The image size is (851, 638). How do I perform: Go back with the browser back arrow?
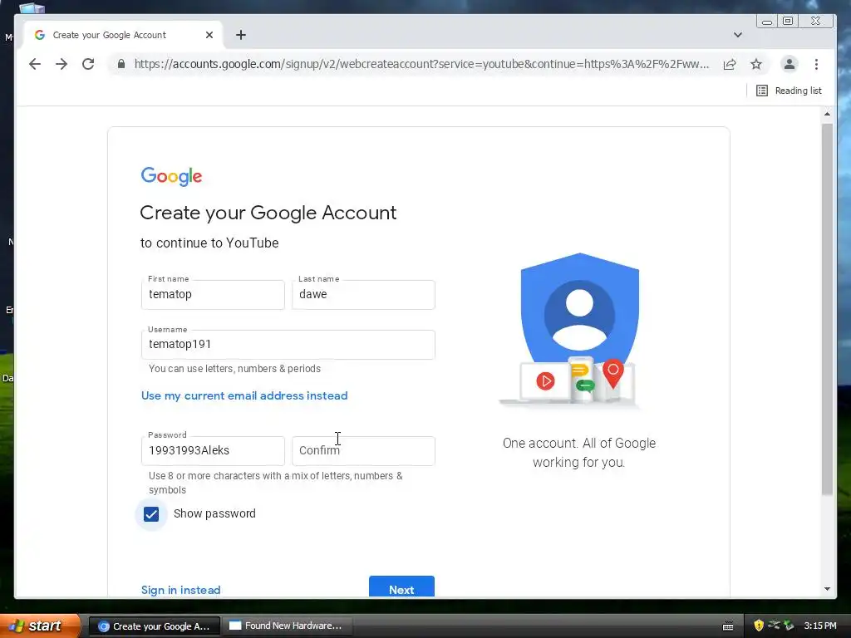tap(35, 64)
